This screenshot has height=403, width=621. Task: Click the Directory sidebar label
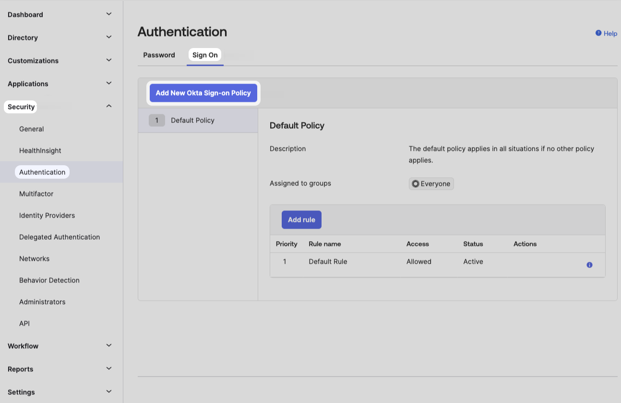23,37
